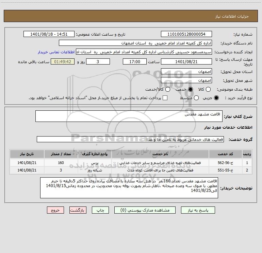Click the remaining days field showing 3
This screenshot has height=253, width=262.
98,61
